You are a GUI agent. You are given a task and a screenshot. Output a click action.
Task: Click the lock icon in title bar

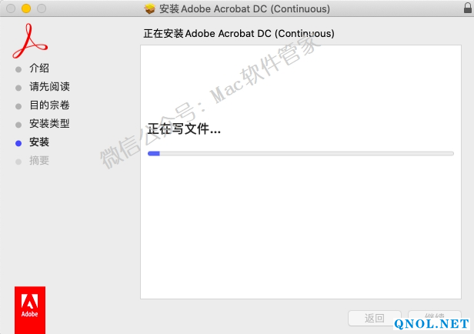click(468, 8)
